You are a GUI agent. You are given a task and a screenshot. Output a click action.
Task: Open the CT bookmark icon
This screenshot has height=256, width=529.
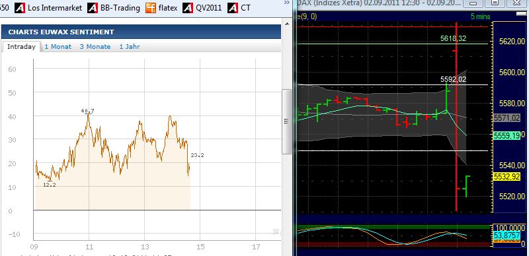[x=233, y=7]
